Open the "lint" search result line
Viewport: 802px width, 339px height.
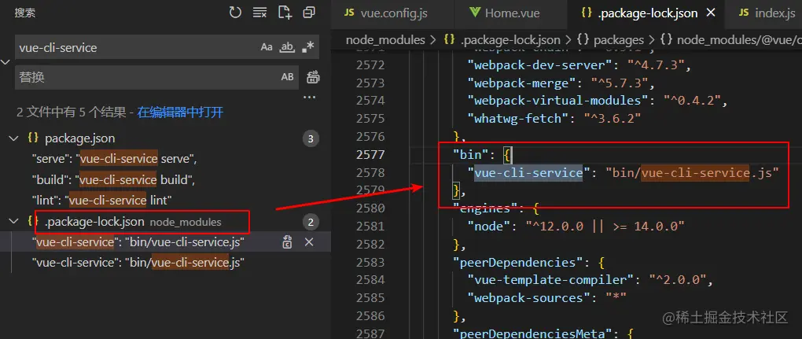click(101, 201)
